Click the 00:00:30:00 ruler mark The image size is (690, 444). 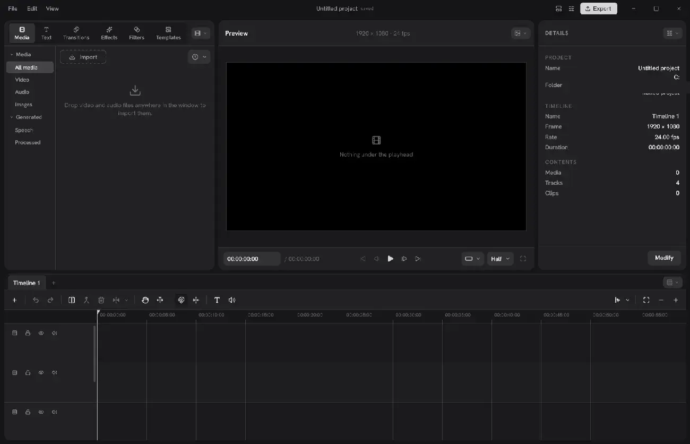click(408, 315)
